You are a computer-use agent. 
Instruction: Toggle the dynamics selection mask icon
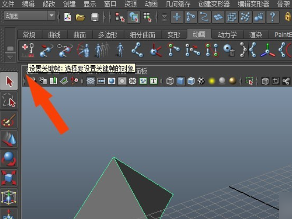coord(245,17)
